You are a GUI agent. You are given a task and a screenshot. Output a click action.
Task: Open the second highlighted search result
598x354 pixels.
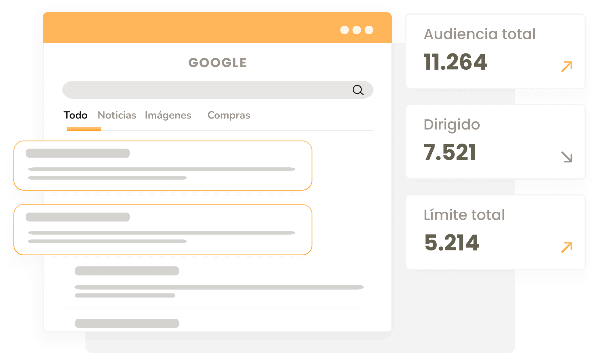click(163, 230)
